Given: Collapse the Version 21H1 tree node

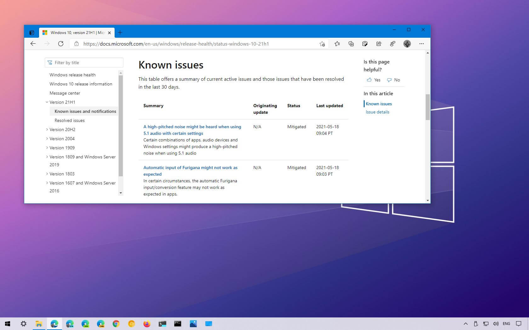Looking at the screenshot, I should [x=47, y=102].
